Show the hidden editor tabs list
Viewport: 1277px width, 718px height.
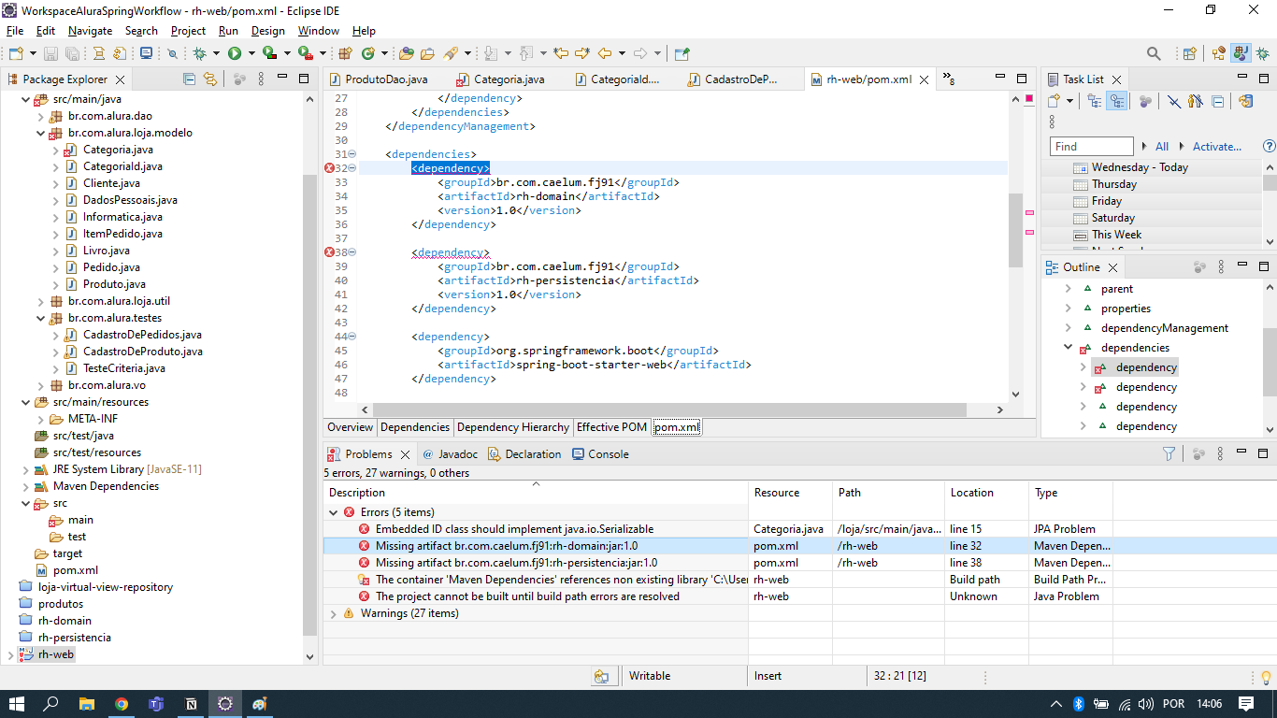click(948, 79)
